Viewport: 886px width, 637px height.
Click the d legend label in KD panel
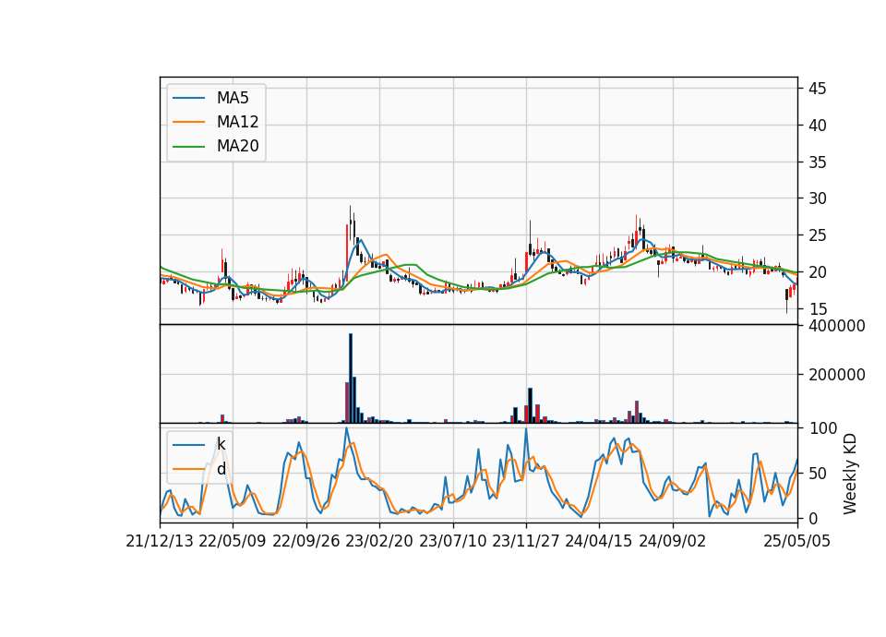pyautogui.click(x=221, y=469)
